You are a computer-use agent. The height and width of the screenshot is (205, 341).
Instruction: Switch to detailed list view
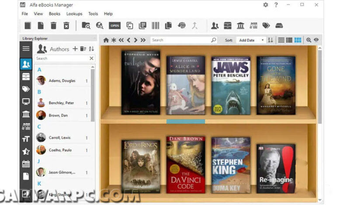click(289, 40)
